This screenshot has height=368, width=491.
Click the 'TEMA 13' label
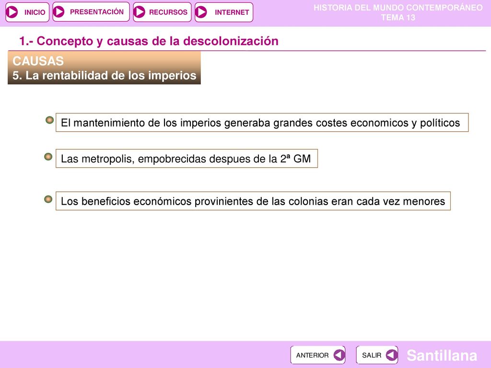398,18
